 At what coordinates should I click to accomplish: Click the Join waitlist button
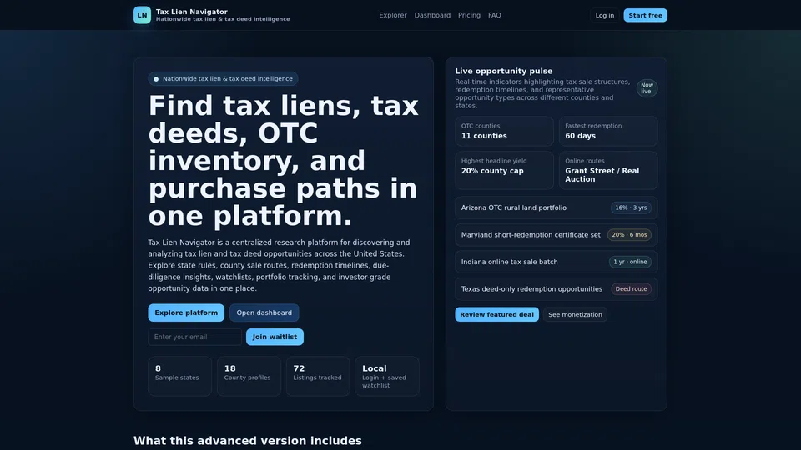point(275,337)
